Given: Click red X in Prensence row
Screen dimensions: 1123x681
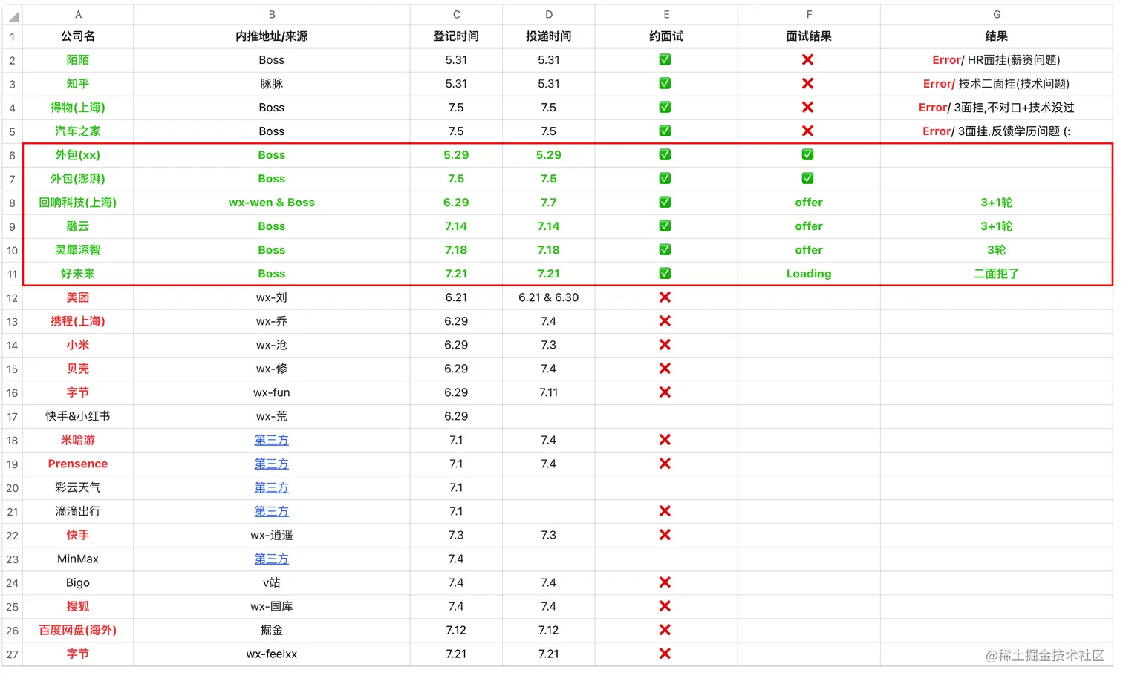Looking at the screenshot, I should [x=665, y=464].
